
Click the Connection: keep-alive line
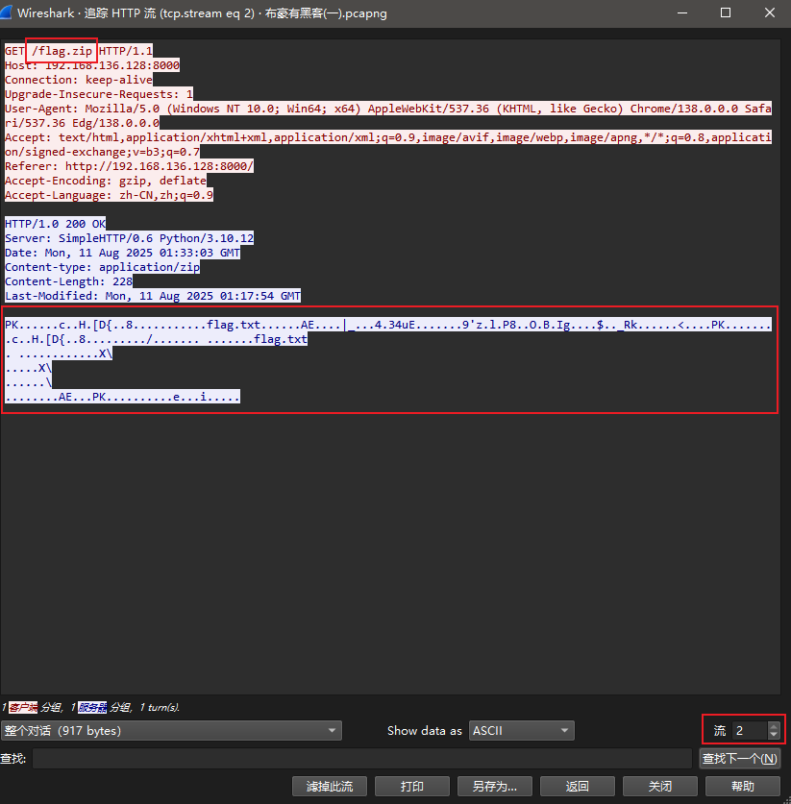(79, 80)
